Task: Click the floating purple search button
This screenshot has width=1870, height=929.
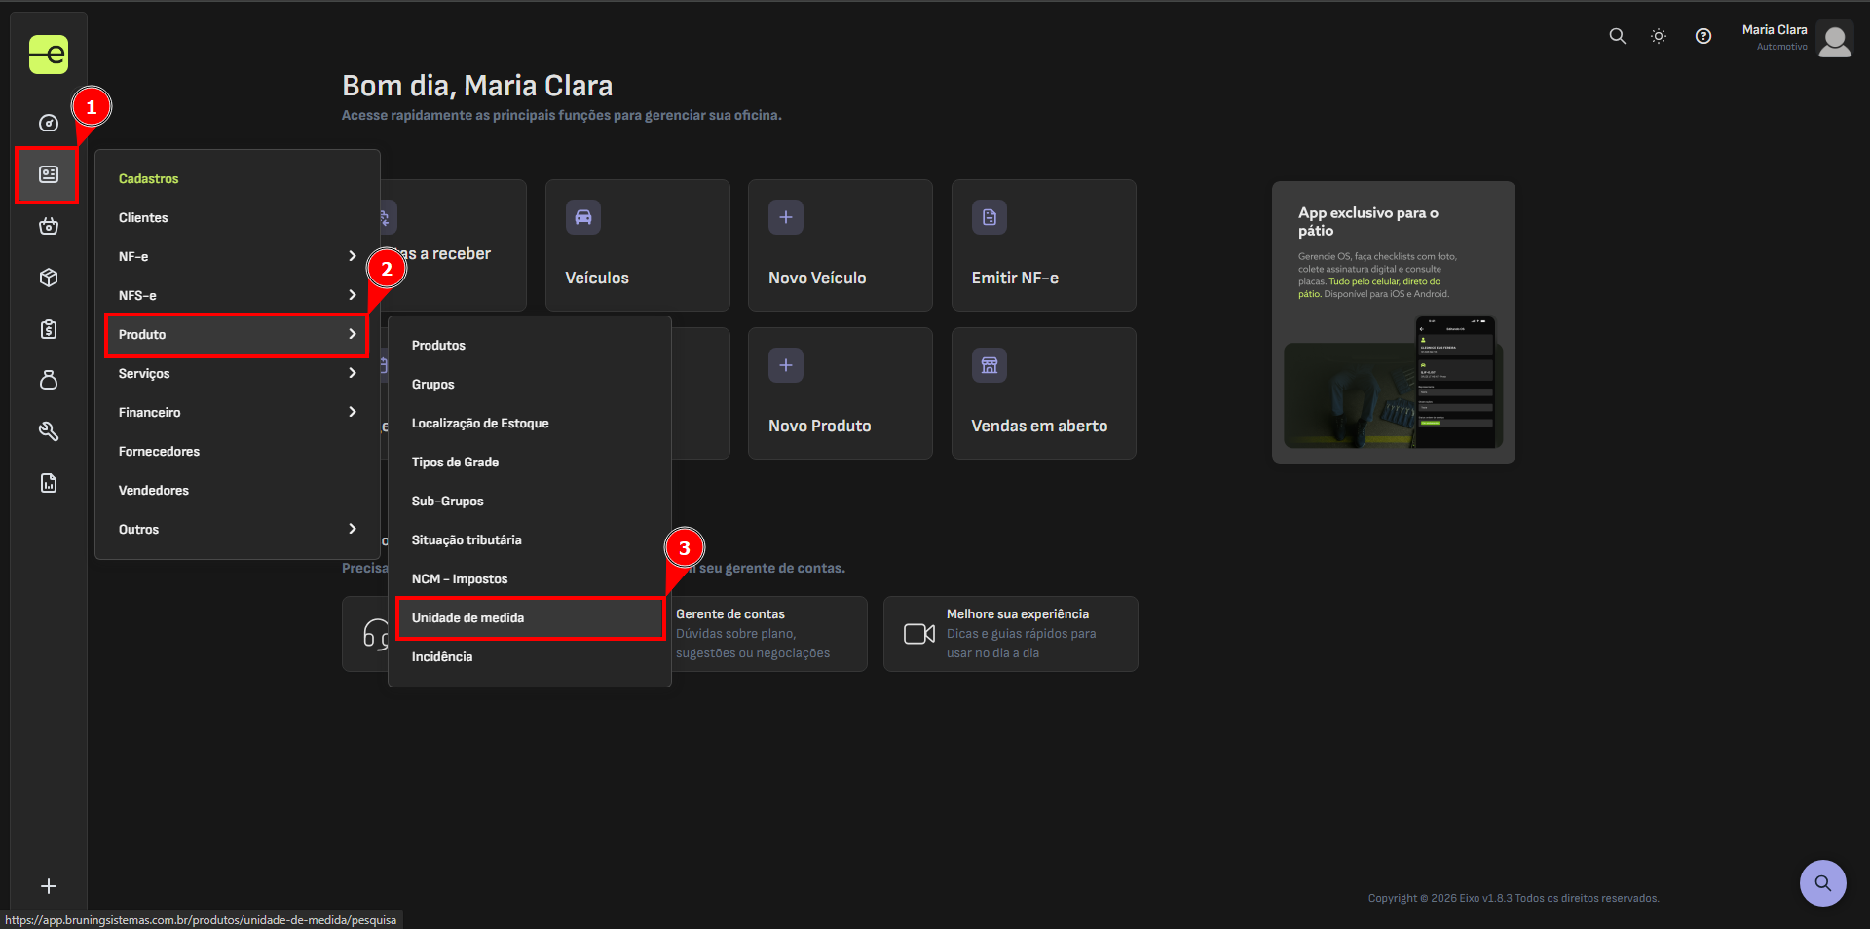Action: click(1822, 883)
